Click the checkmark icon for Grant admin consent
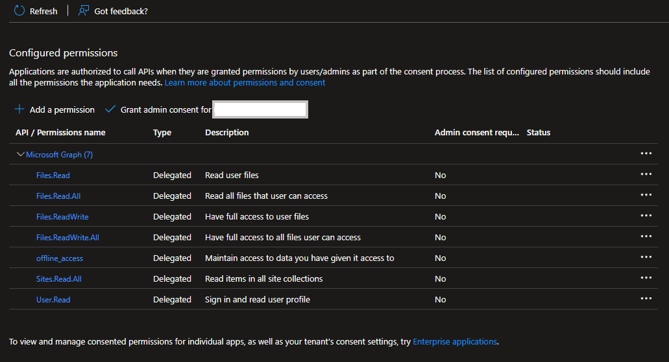This screenshot has width=669, height=362. (110, 109)
